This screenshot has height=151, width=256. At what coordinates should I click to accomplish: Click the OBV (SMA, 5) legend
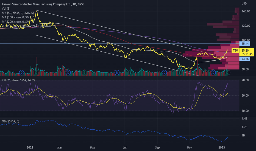[10, 121]
